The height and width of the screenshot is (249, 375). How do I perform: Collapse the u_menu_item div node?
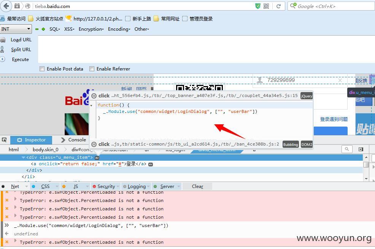tap(23, 158)
